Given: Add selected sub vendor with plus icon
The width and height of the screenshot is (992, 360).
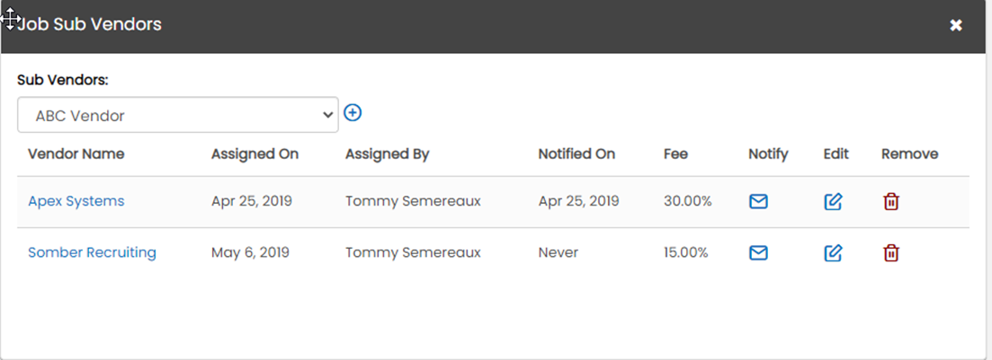Looking at the screenshot, I should point(353,113).
